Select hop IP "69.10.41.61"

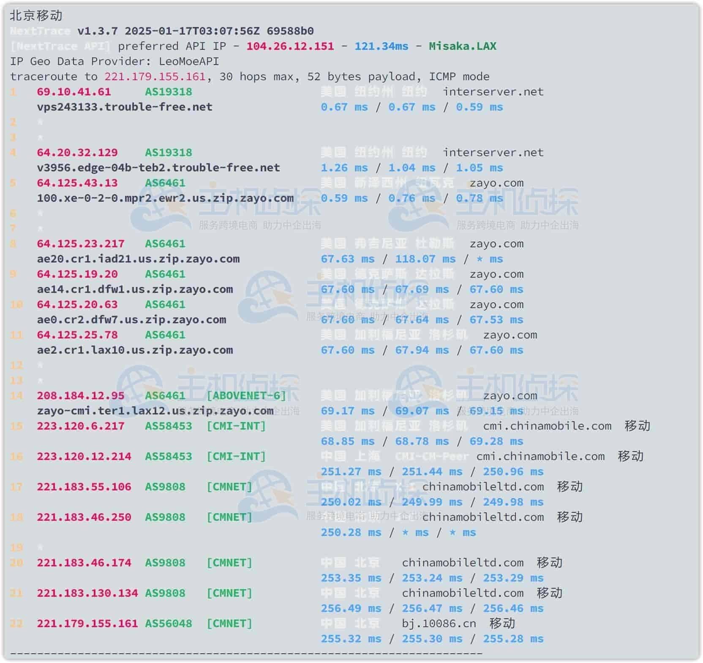tap(74, 92)
